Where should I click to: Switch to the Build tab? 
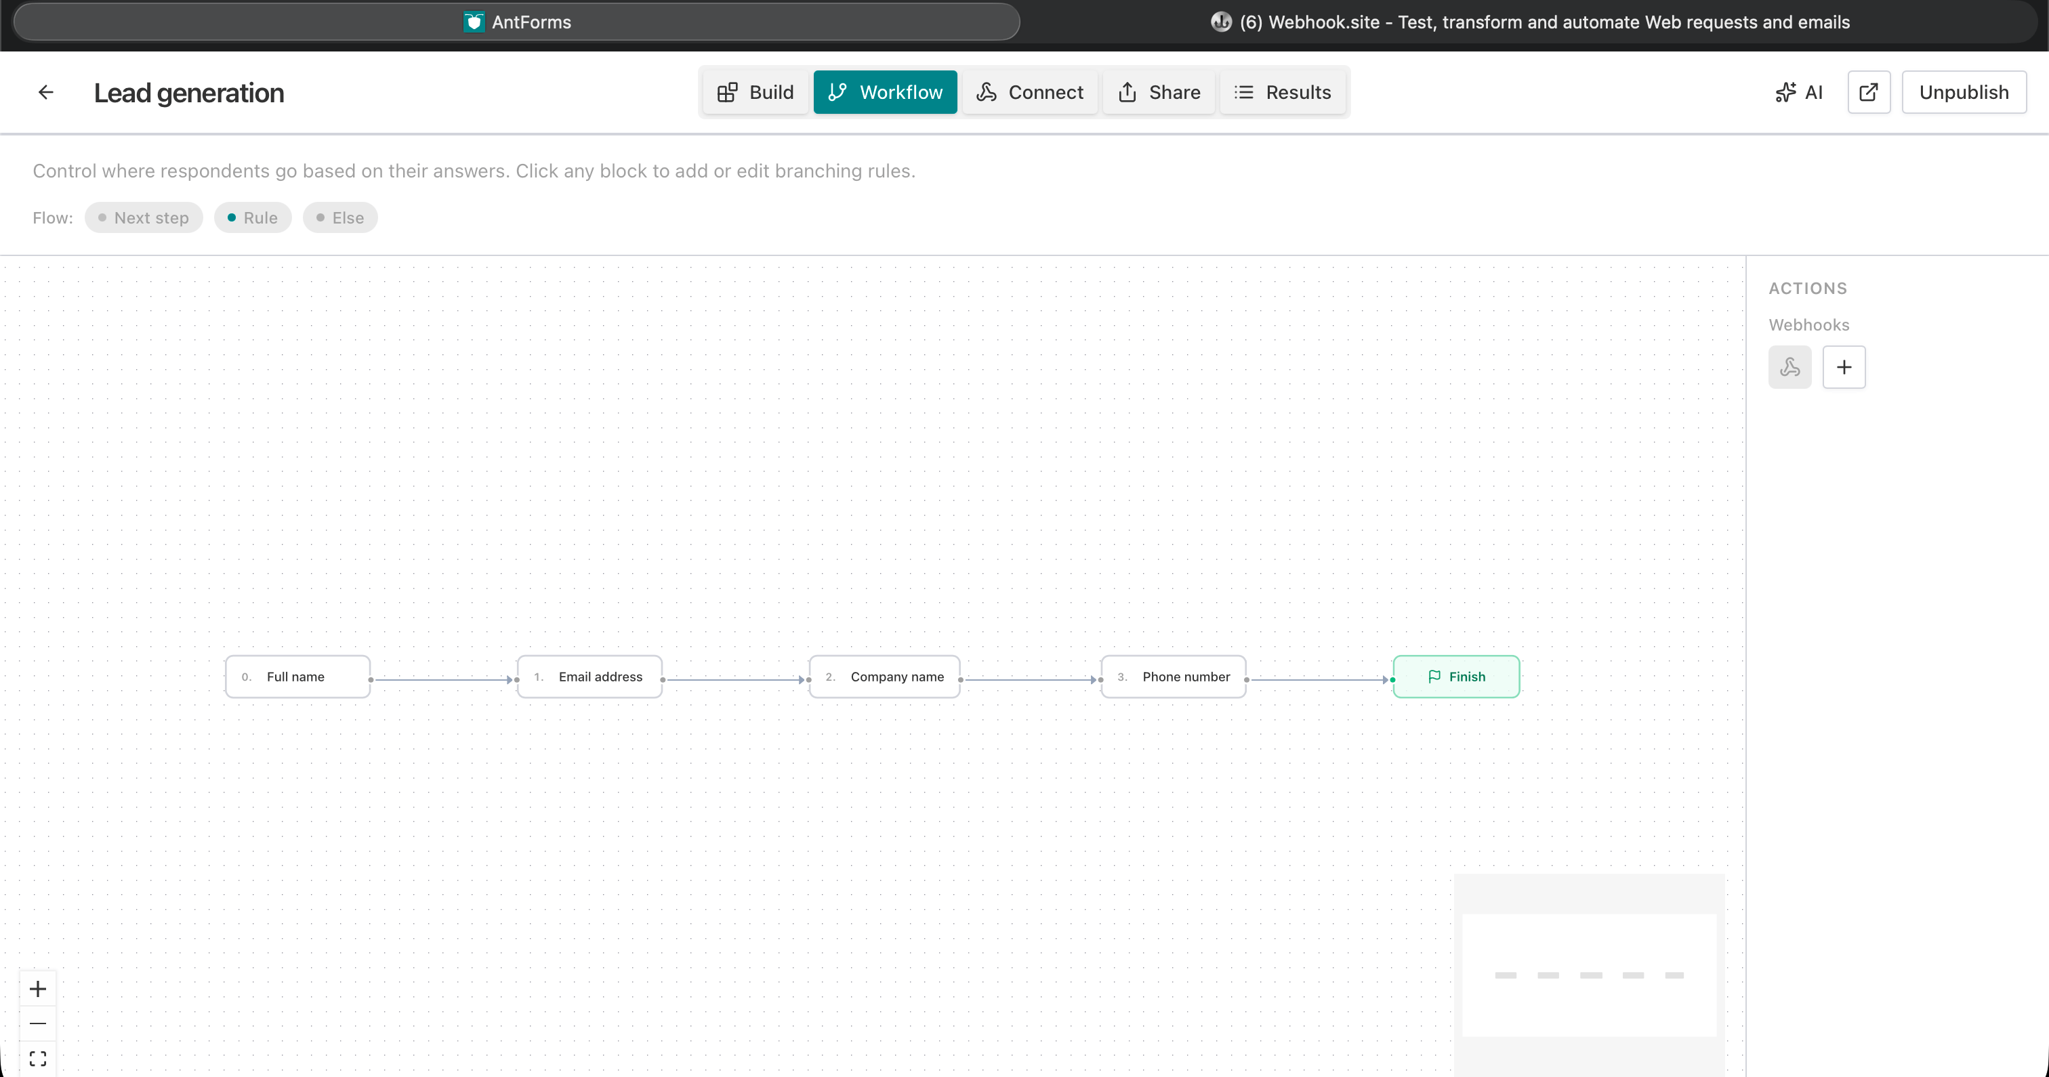point(754,91)
